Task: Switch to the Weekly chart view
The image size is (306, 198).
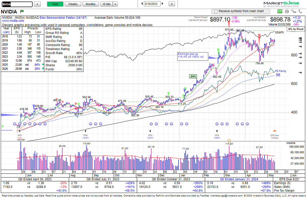Action: click(x=73, y=4)
